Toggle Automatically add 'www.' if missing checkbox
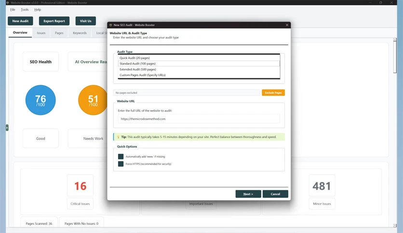 pos(121,156)
